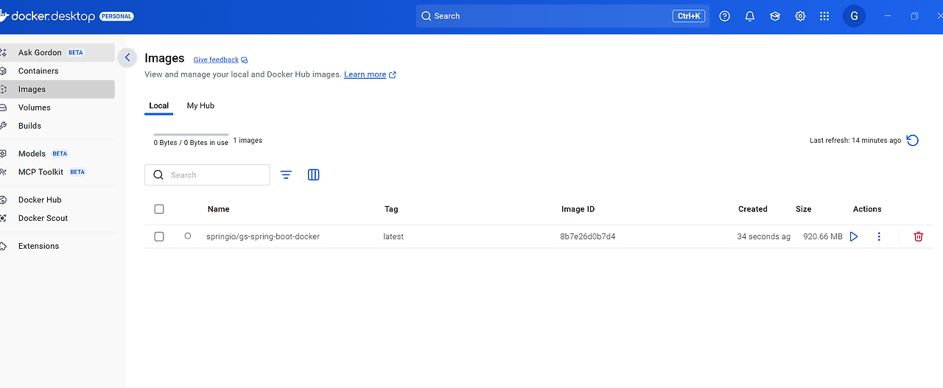This screenshot has width=943, height=388.
Task: Open Extensions in sidebar
Action: pyautogui.click(x=57, y=246)
